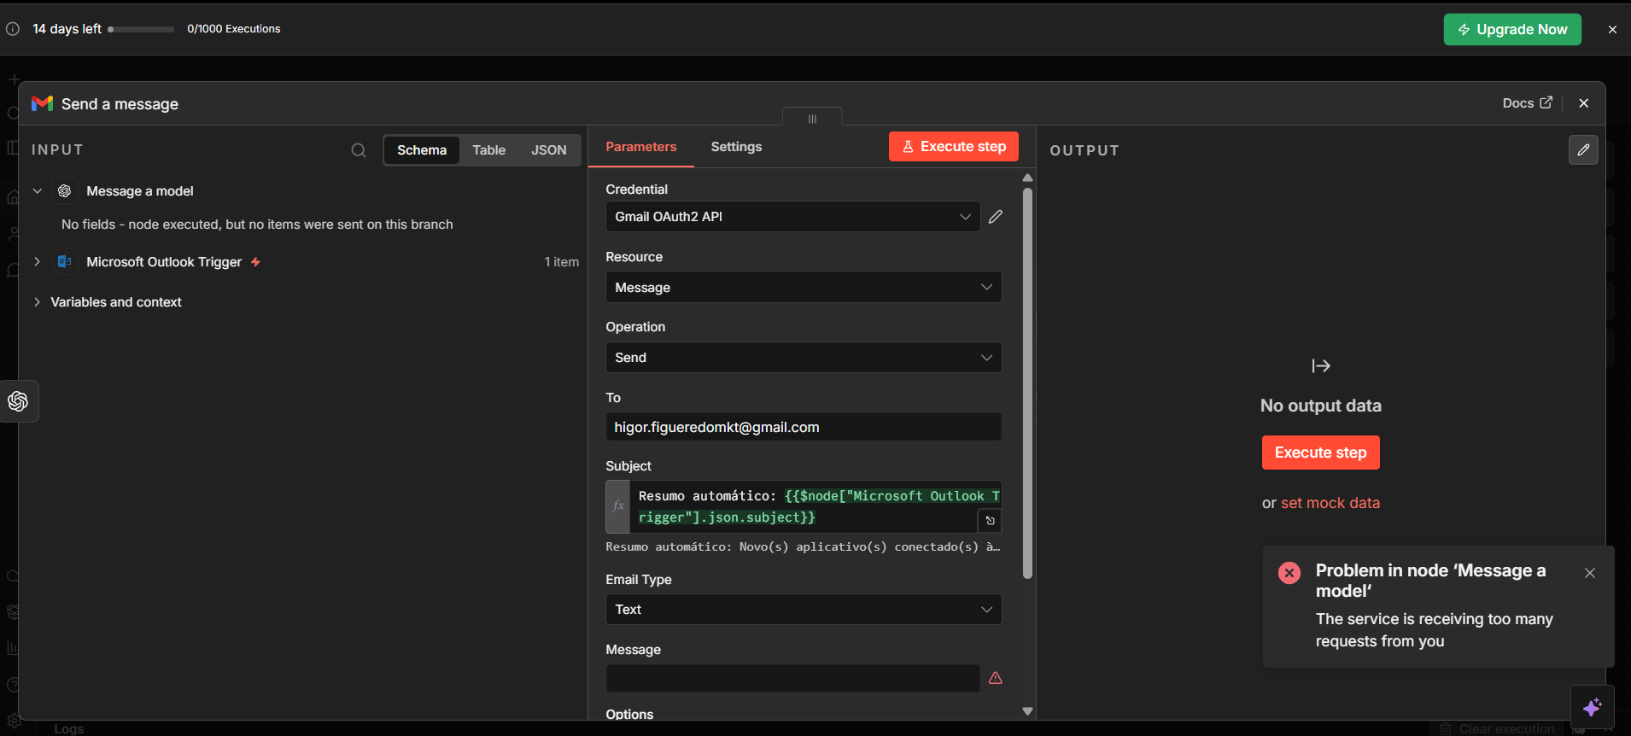Screen dimensions: 1631x736
Task: Edit the Gmail OAuth2 credential with pencil icon
Action: point(996,217)
